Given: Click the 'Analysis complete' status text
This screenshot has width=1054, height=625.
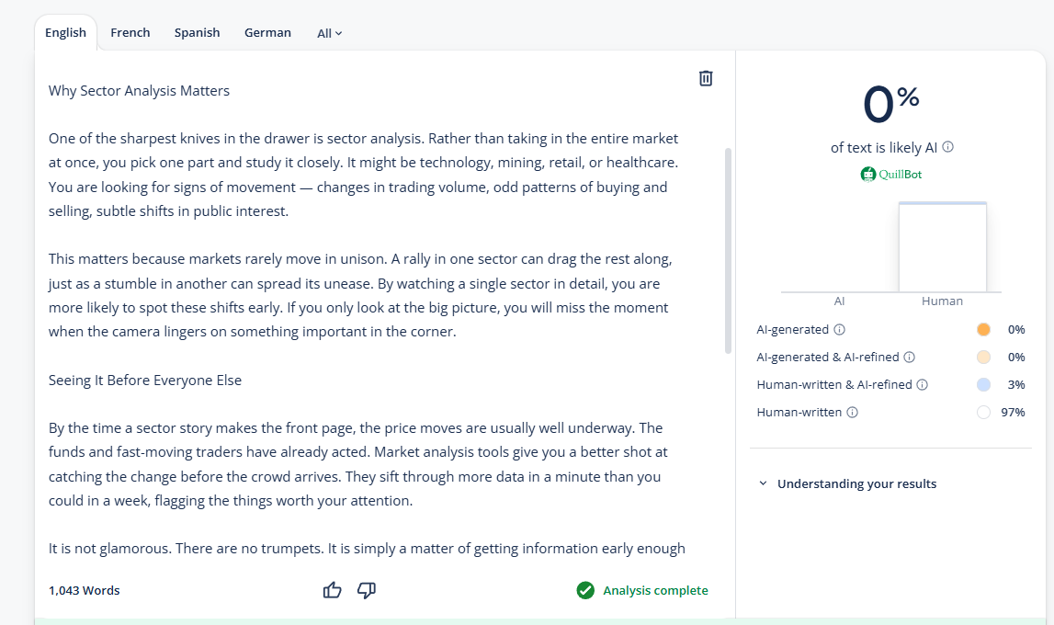Looking at the screenshot, I should 655,590.
